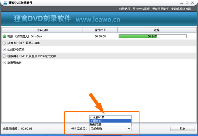
Task: Click the 00:00:08 run time in GirlsDay row
Action: click(x=100, y=36)
